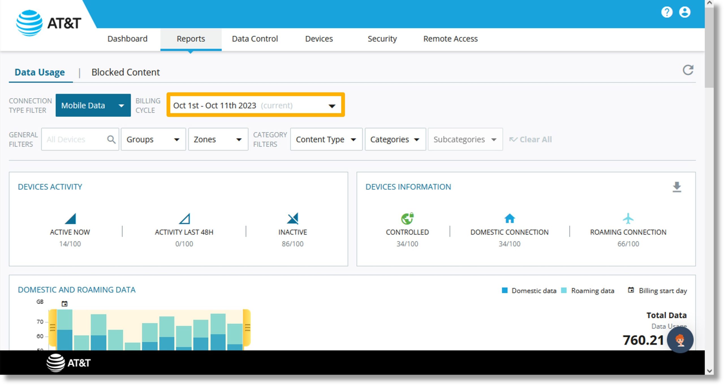This screenshot has height=385, width=724.
Task: Click the All Devices search field
Action: point(80,139)
